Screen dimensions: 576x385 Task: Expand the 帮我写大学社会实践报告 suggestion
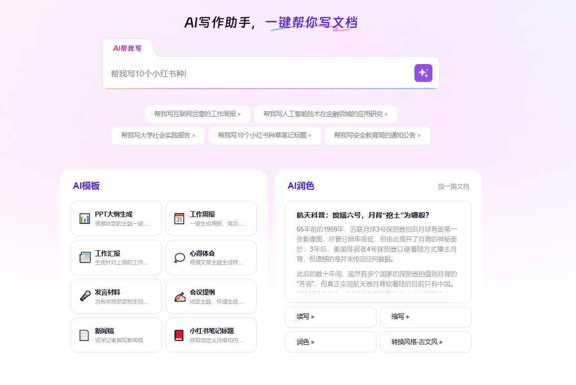click(x=158, y=135)
